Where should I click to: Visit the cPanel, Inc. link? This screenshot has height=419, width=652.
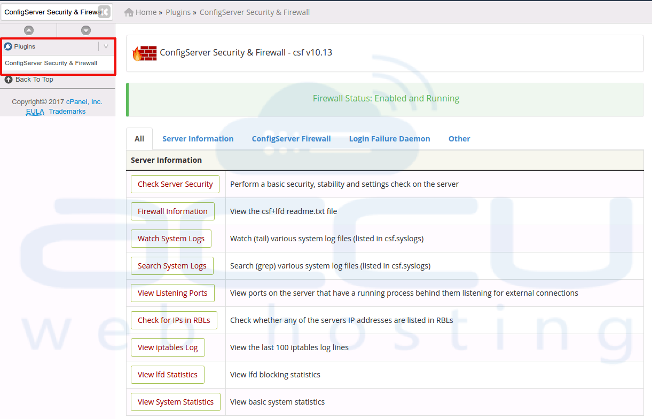84,102
